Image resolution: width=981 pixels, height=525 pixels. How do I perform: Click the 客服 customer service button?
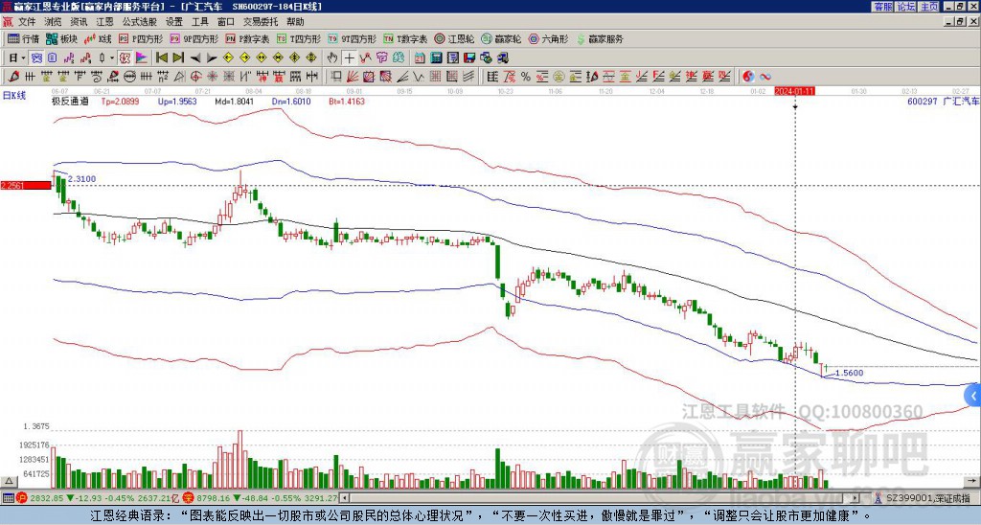coord(883,7)
